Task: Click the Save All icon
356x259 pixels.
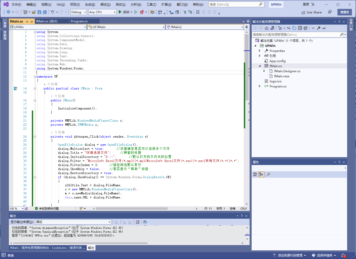Action: click(x=45, y=12)
